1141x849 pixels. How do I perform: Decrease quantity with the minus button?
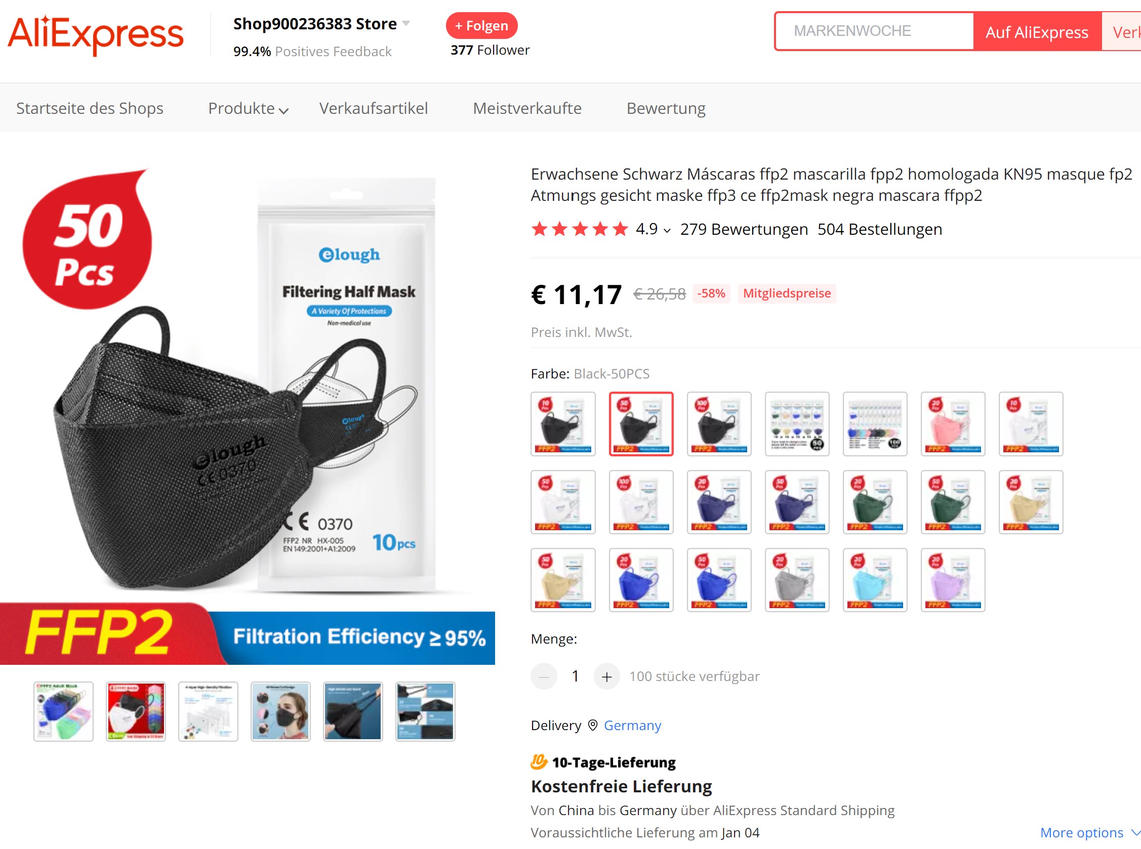click(x=544, y=676)
